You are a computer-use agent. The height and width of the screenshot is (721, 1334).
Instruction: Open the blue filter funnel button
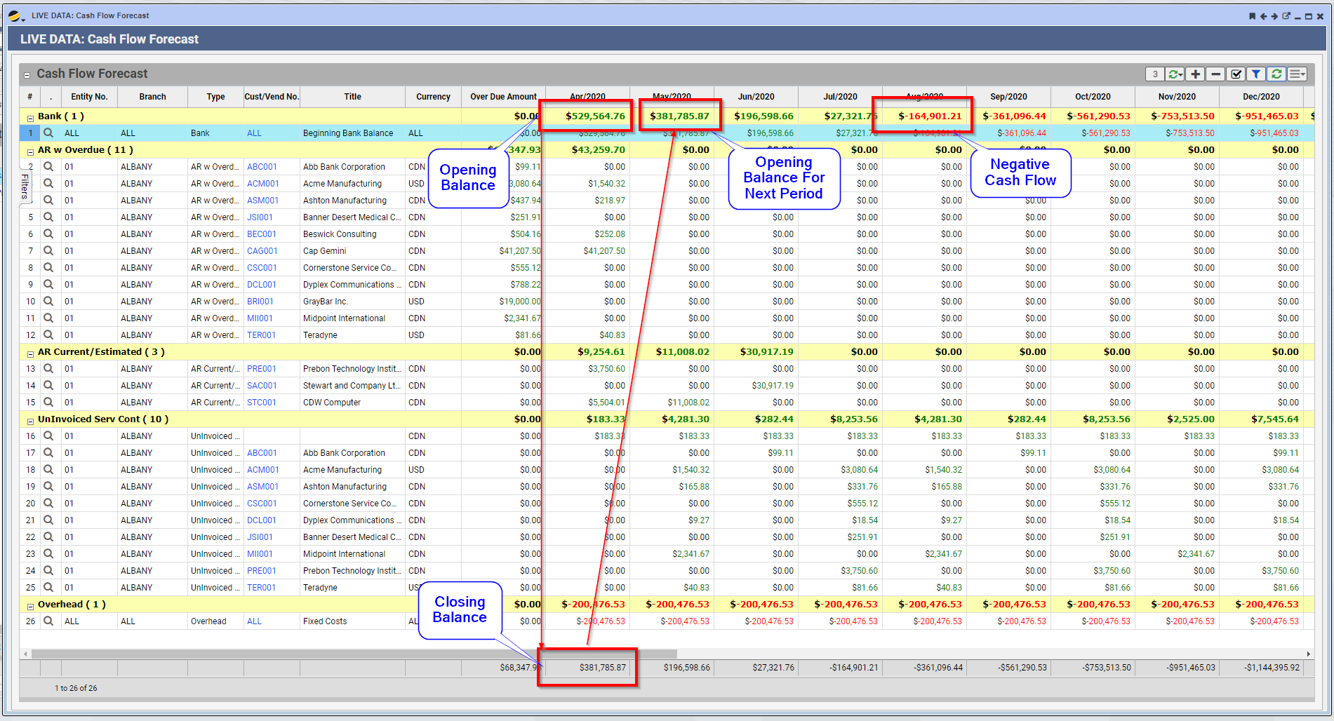pyautogui.click(x=1256, y=74)
